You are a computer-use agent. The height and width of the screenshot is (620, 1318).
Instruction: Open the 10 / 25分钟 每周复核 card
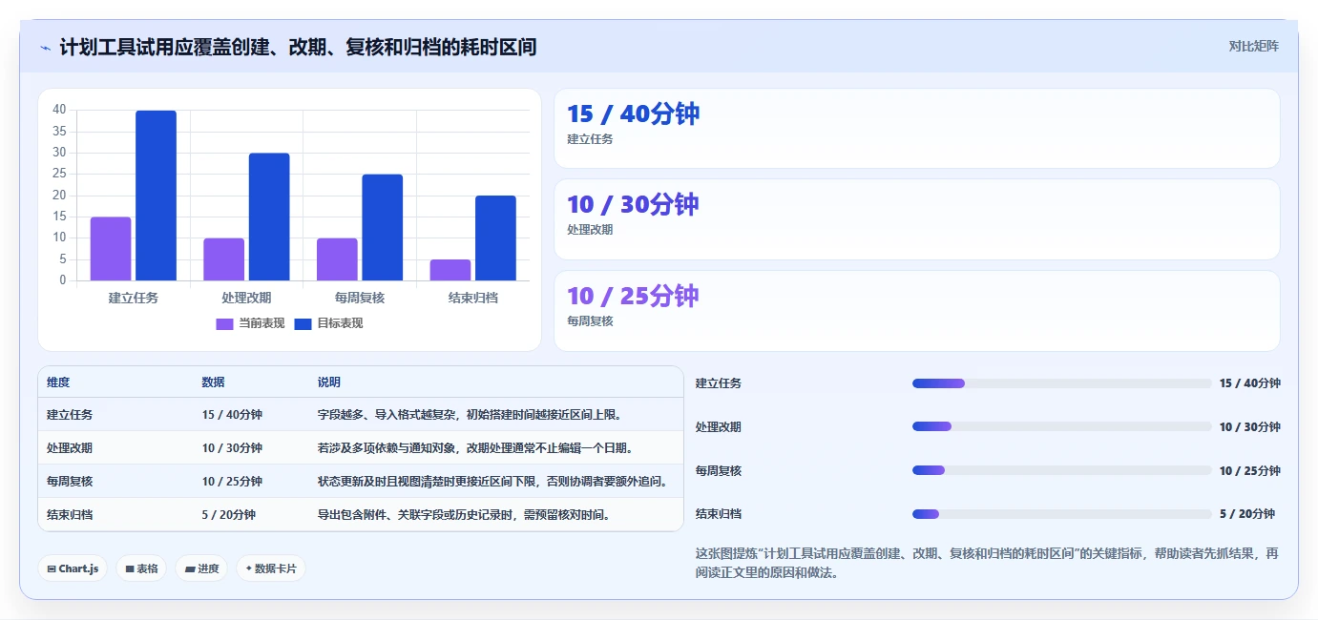click(916, 311)
